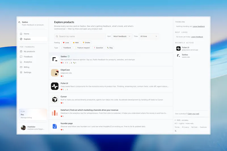Open the EdgeCase product title
Viewport: 227px width, 151px height.
(65, 70)
